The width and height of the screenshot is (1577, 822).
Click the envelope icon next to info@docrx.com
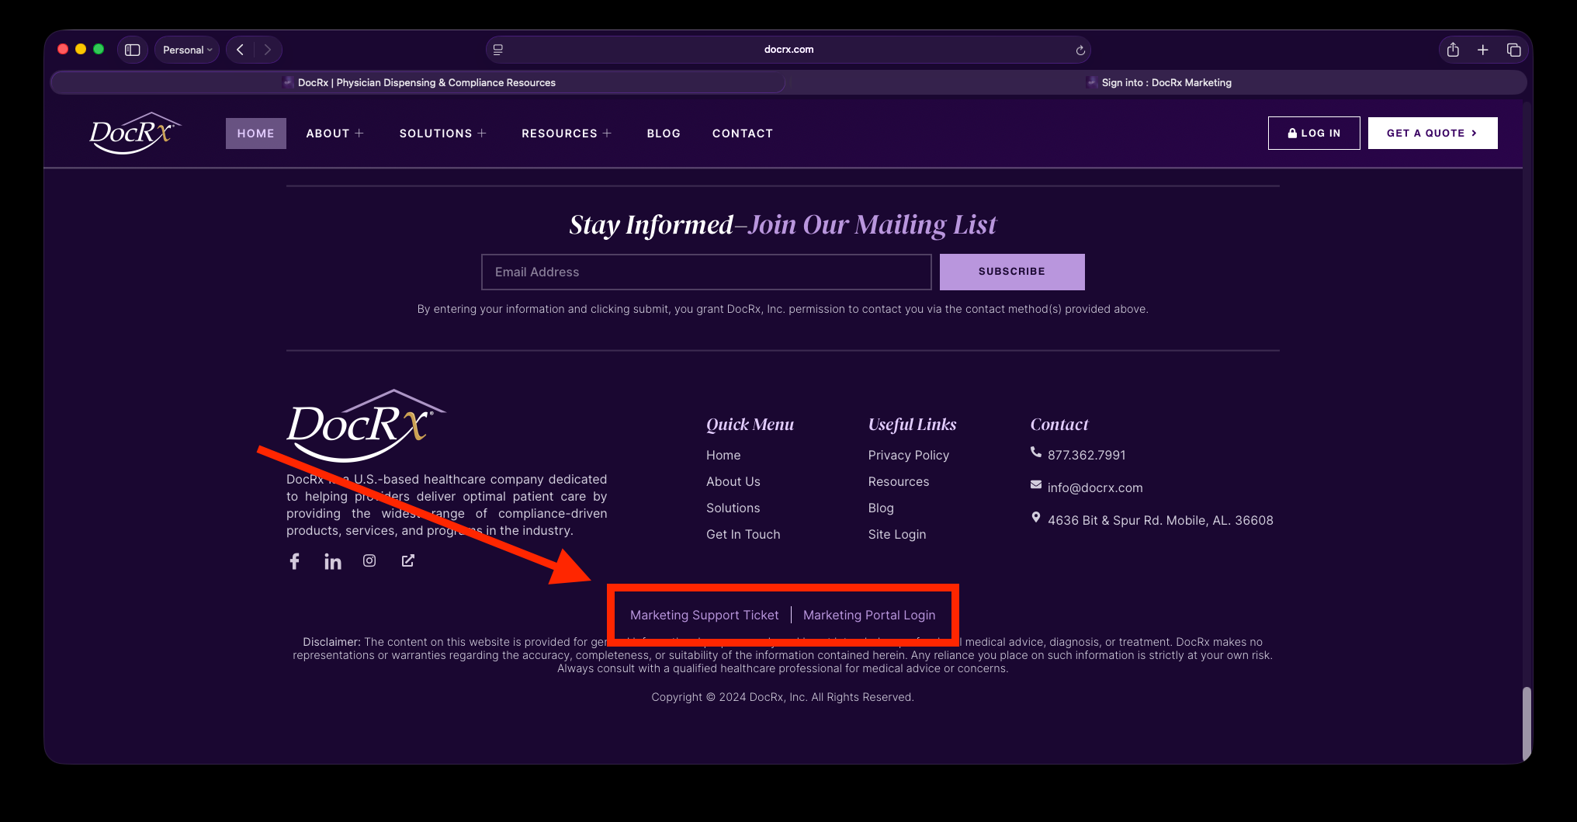(x=1036, y=484)
